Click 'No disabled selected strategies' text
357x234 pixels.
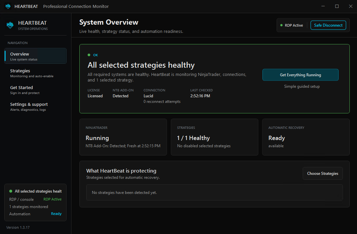204,146
